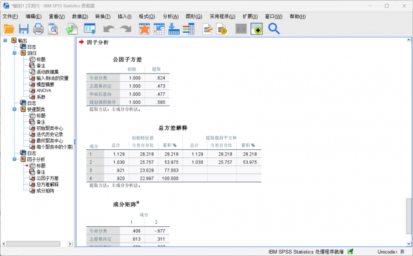Click the 总方差解释 table title
The image size is (413, 256).
pyautogui.click(x=172, y=128)
